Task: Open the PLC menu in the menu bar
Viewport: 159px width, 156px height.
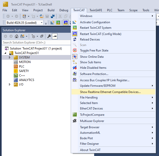Action: point(110,10)
